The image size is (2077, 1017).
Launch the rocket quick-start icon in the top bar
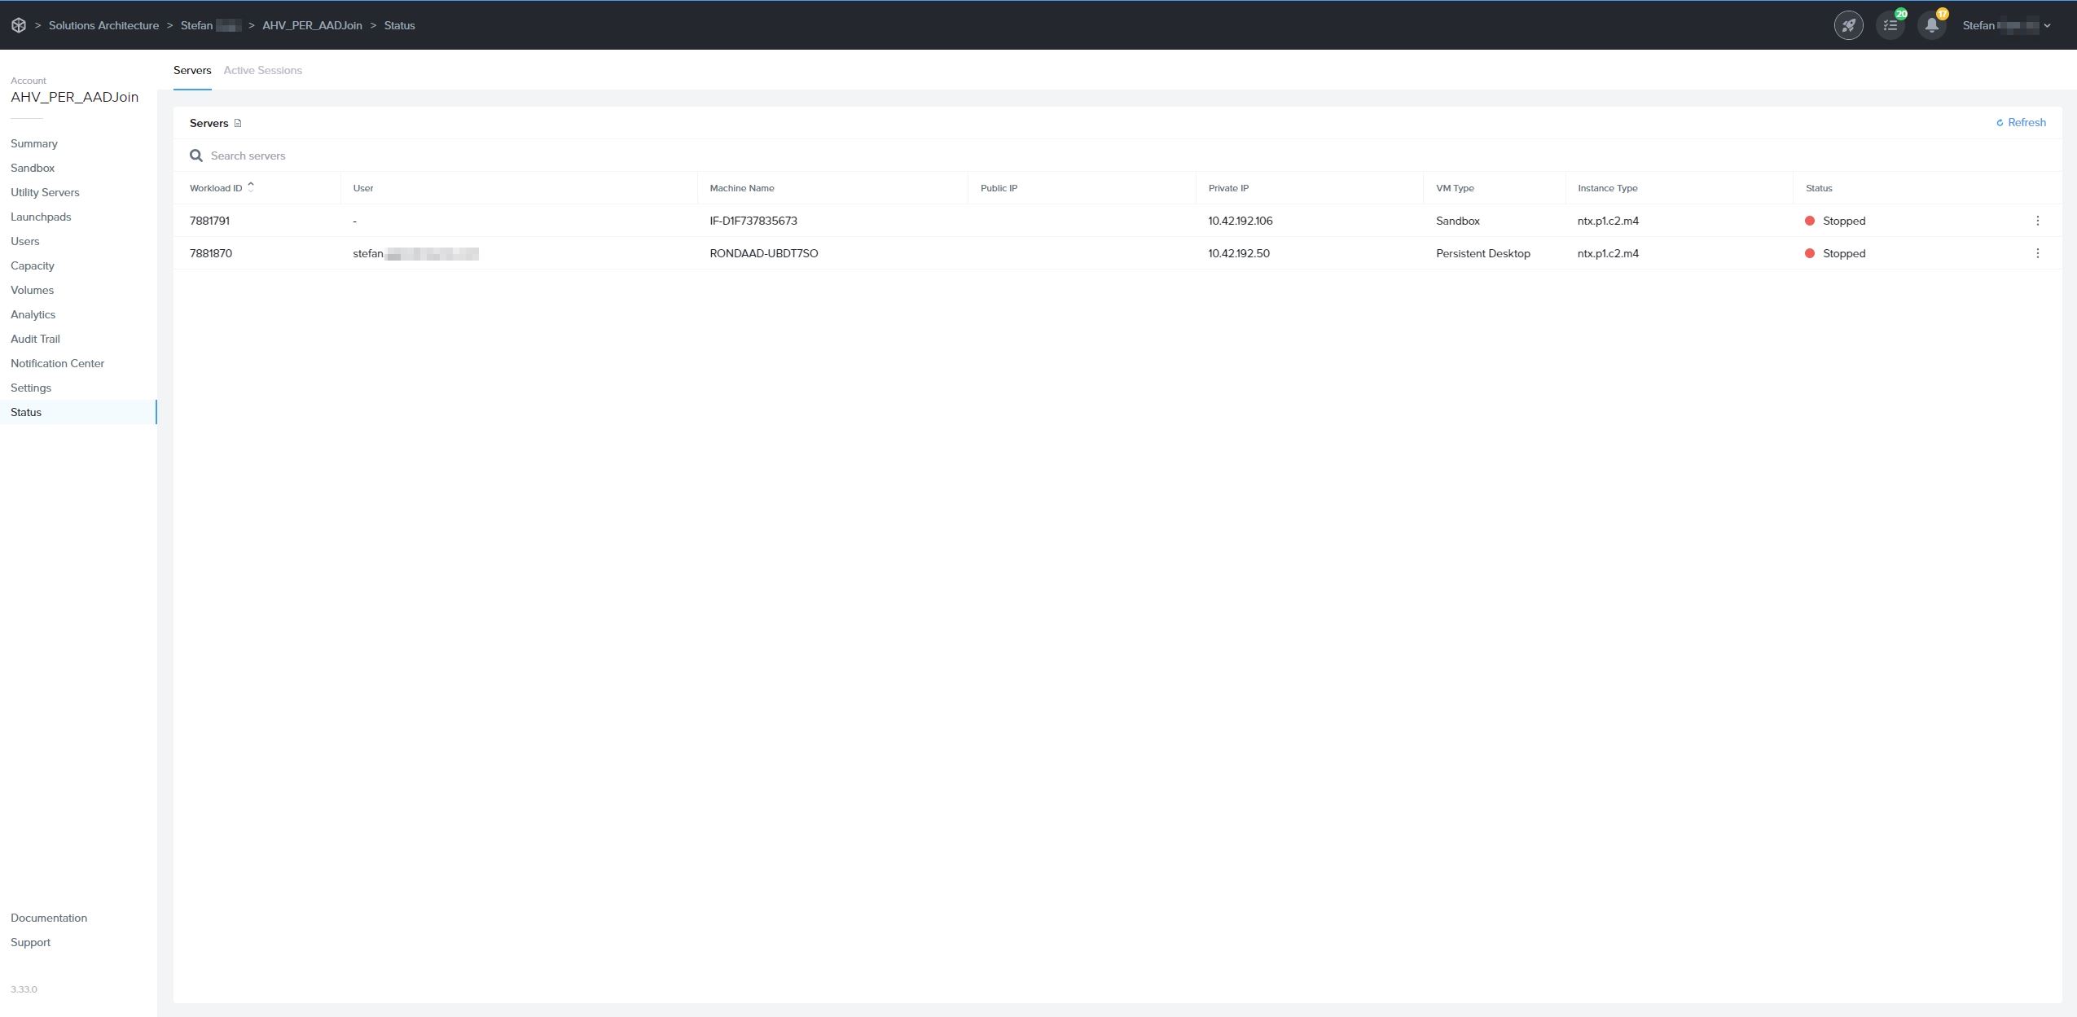[1847, 24]
